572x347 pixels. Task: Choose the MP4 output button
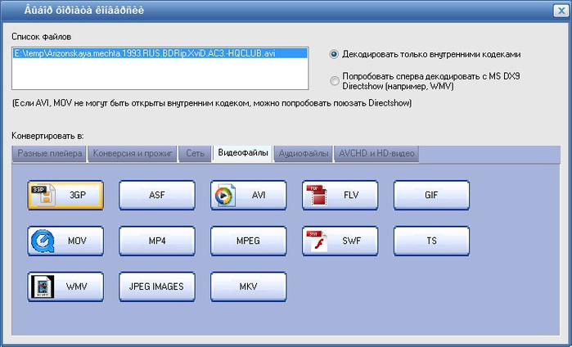coord(157,241)
